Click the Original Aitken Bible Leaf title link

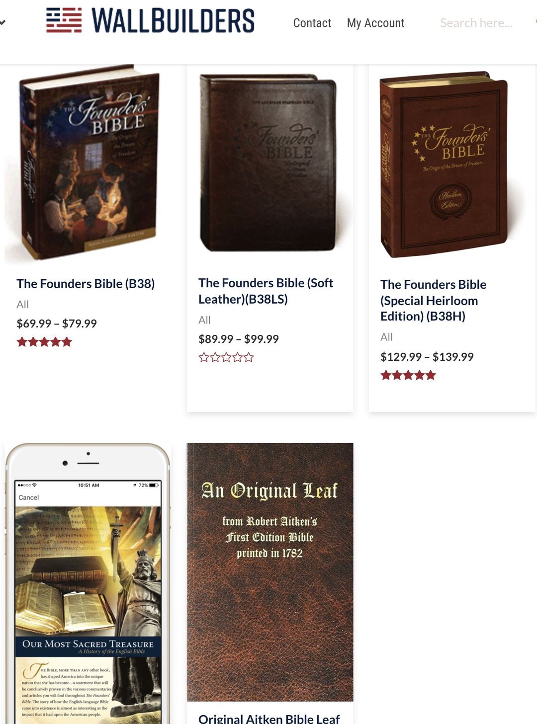click(x=269, y=719)
